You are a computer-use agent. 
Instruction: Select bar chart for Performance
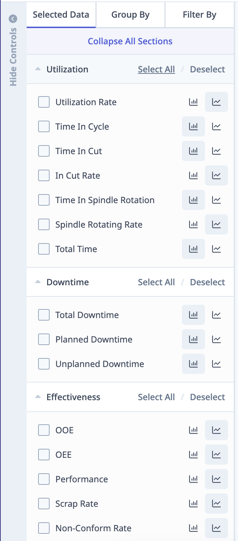193,479
